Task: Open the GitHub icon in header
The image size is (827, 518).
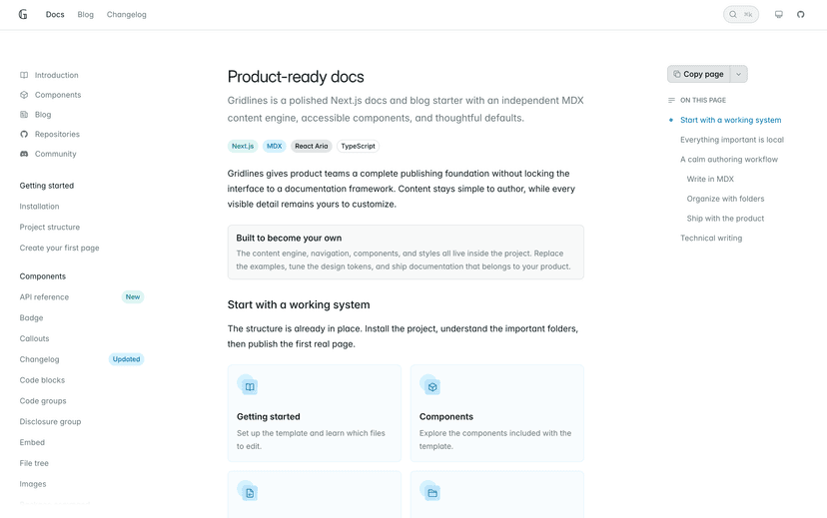Action: 801,14
